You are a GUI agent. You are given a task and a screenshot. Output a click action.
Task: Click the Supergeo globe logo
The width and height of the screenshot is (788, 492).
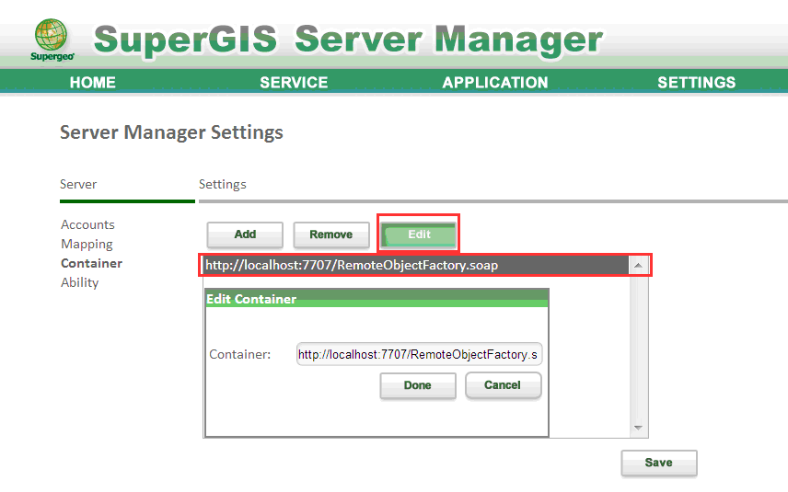[x=52, y=40]
